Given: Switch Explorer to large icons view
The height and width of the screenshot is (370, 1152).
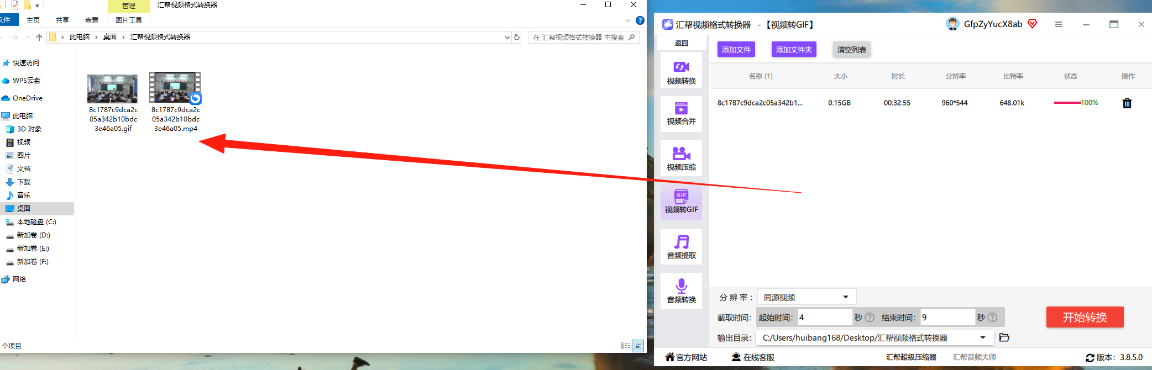Looking at the screenshot, I should [x=638, y=346].
